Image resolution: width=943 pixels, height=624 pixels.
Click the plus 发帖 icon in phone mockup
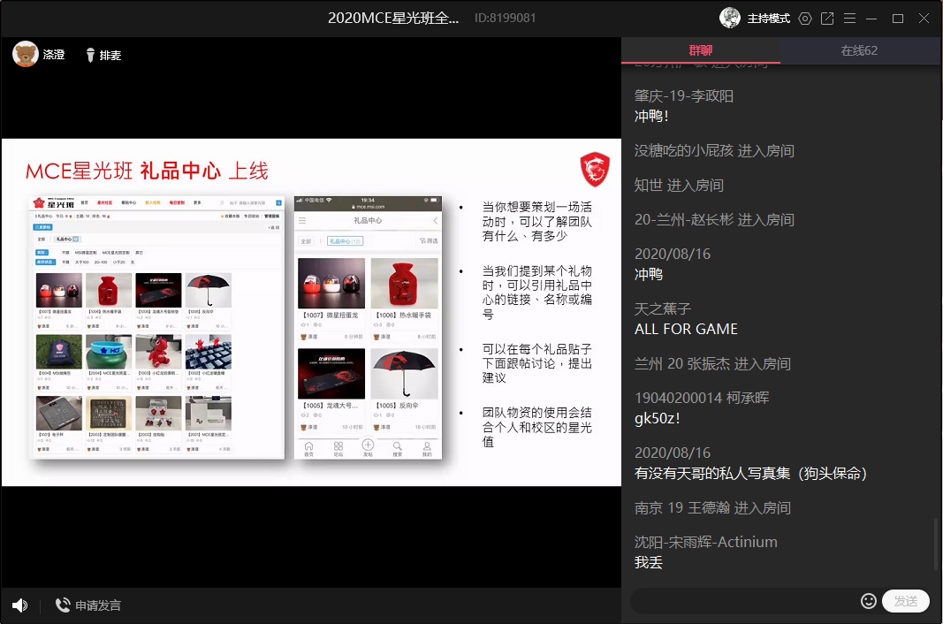click(368, 446)
